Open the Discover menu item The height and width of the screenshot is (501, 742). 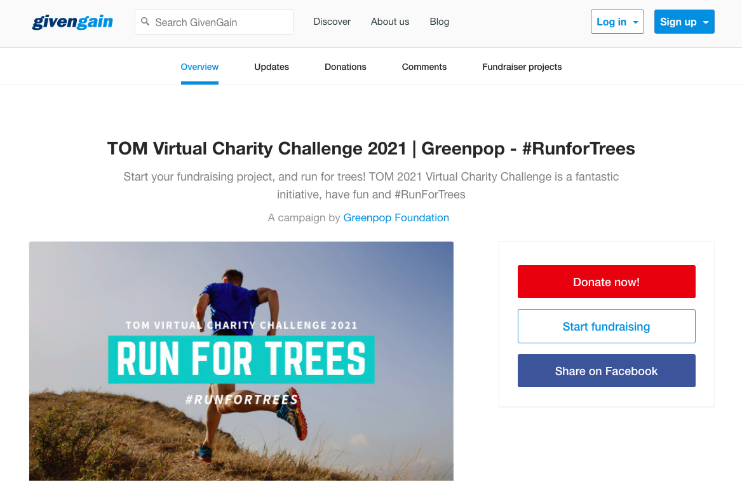[x=332, y=22]
